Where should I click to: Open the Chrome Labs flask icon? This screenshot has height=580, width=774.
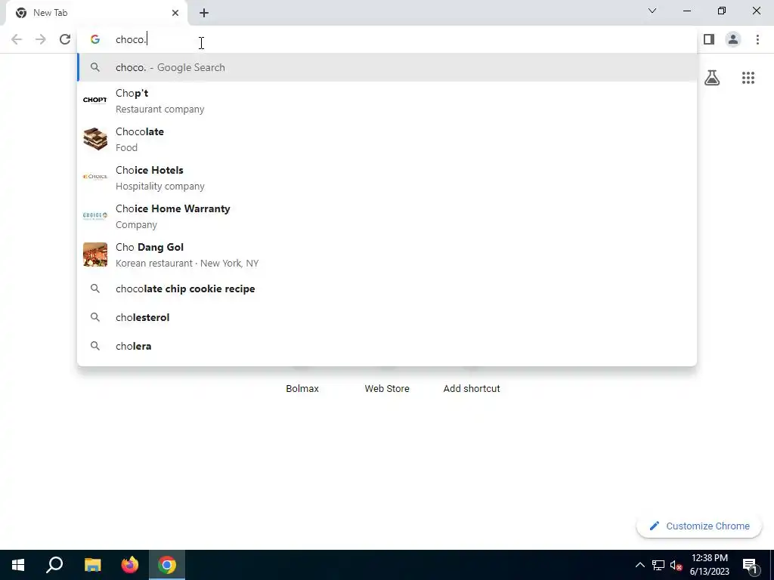click(x=712, y=78)
